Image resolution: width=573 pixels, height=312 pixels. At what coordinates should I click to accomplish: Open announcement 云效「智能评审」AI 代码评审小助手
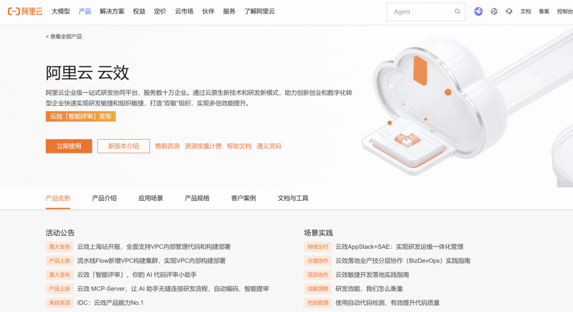pyautogui.click(x=137, y=275)
